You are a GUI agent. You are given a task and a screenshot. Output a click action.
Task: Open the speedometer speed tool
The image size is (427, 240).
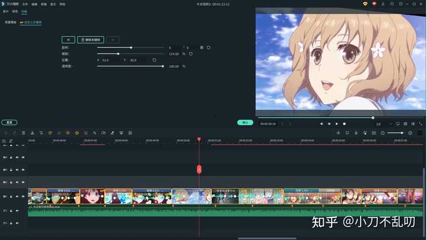103,133
